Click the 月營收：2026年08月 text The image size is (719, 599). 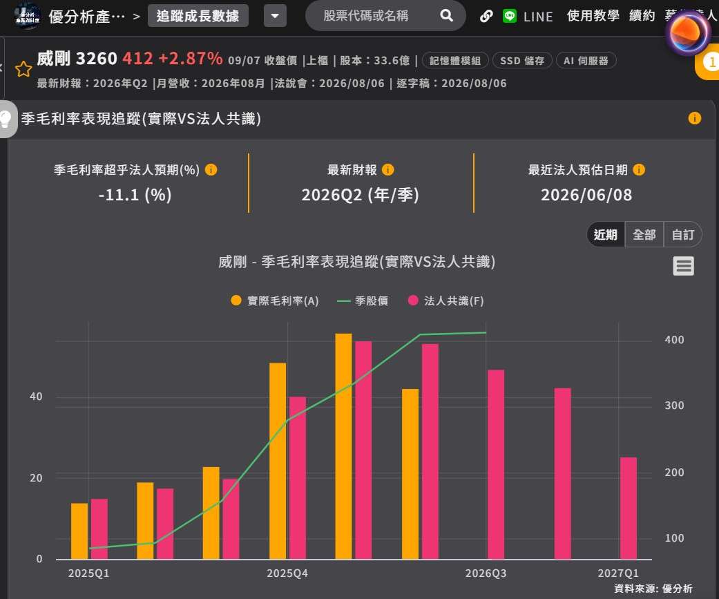211,84
